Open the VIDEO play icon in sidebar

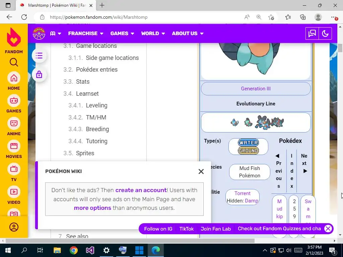(x=14, y=192)
